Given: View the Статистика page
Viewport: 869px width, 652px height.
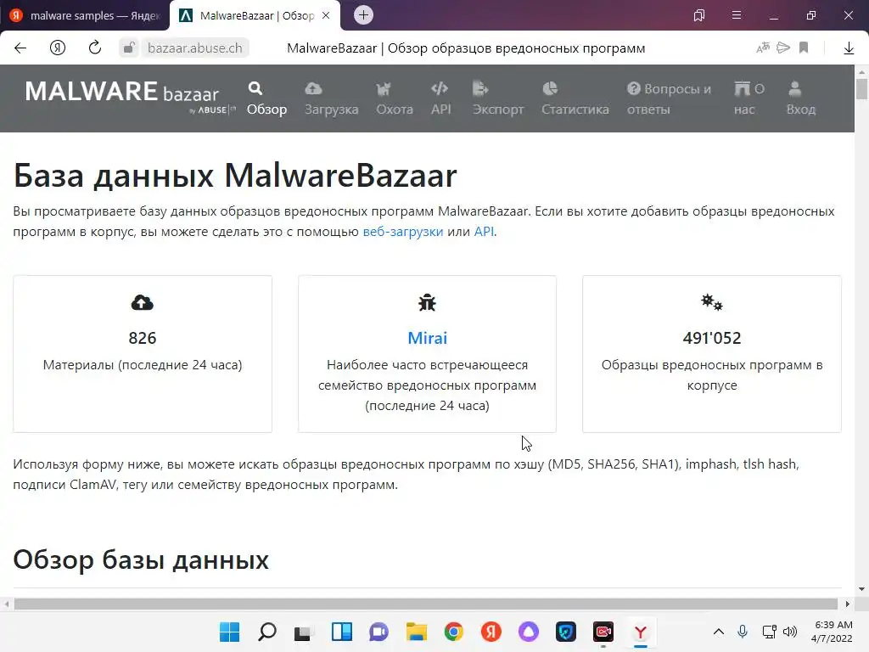Looking at the screenshot, I should [575, 98].
